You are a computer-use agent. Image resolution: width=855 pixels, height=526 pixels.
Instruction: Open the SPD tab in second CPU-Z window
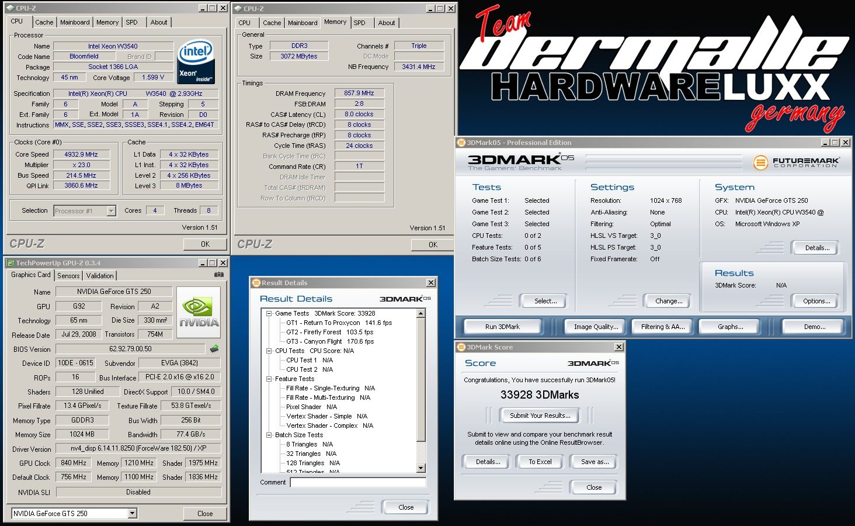360,23
